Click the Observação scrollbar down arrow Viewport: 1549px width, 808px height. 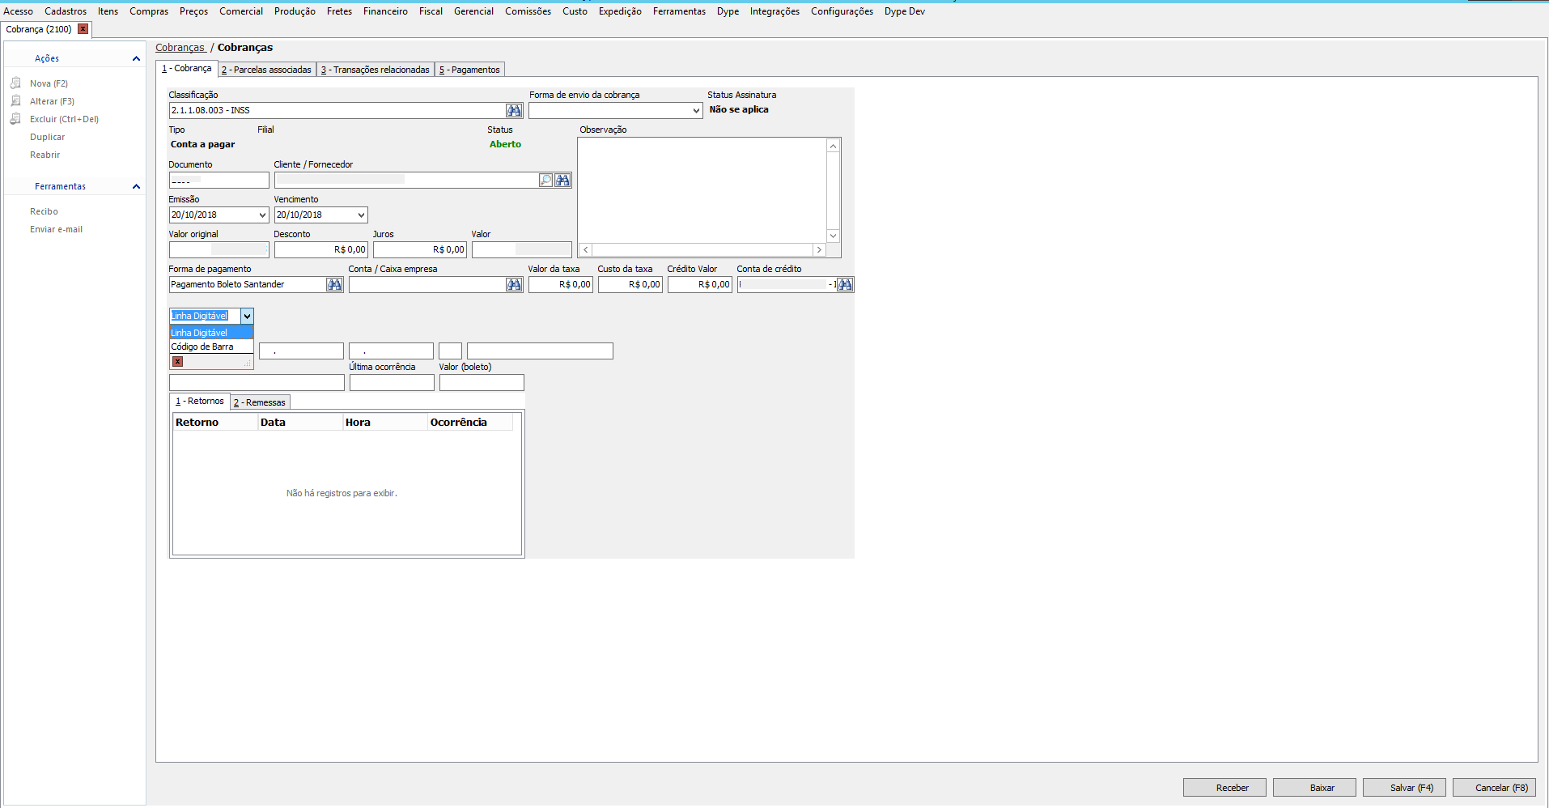tap(833, 236)
